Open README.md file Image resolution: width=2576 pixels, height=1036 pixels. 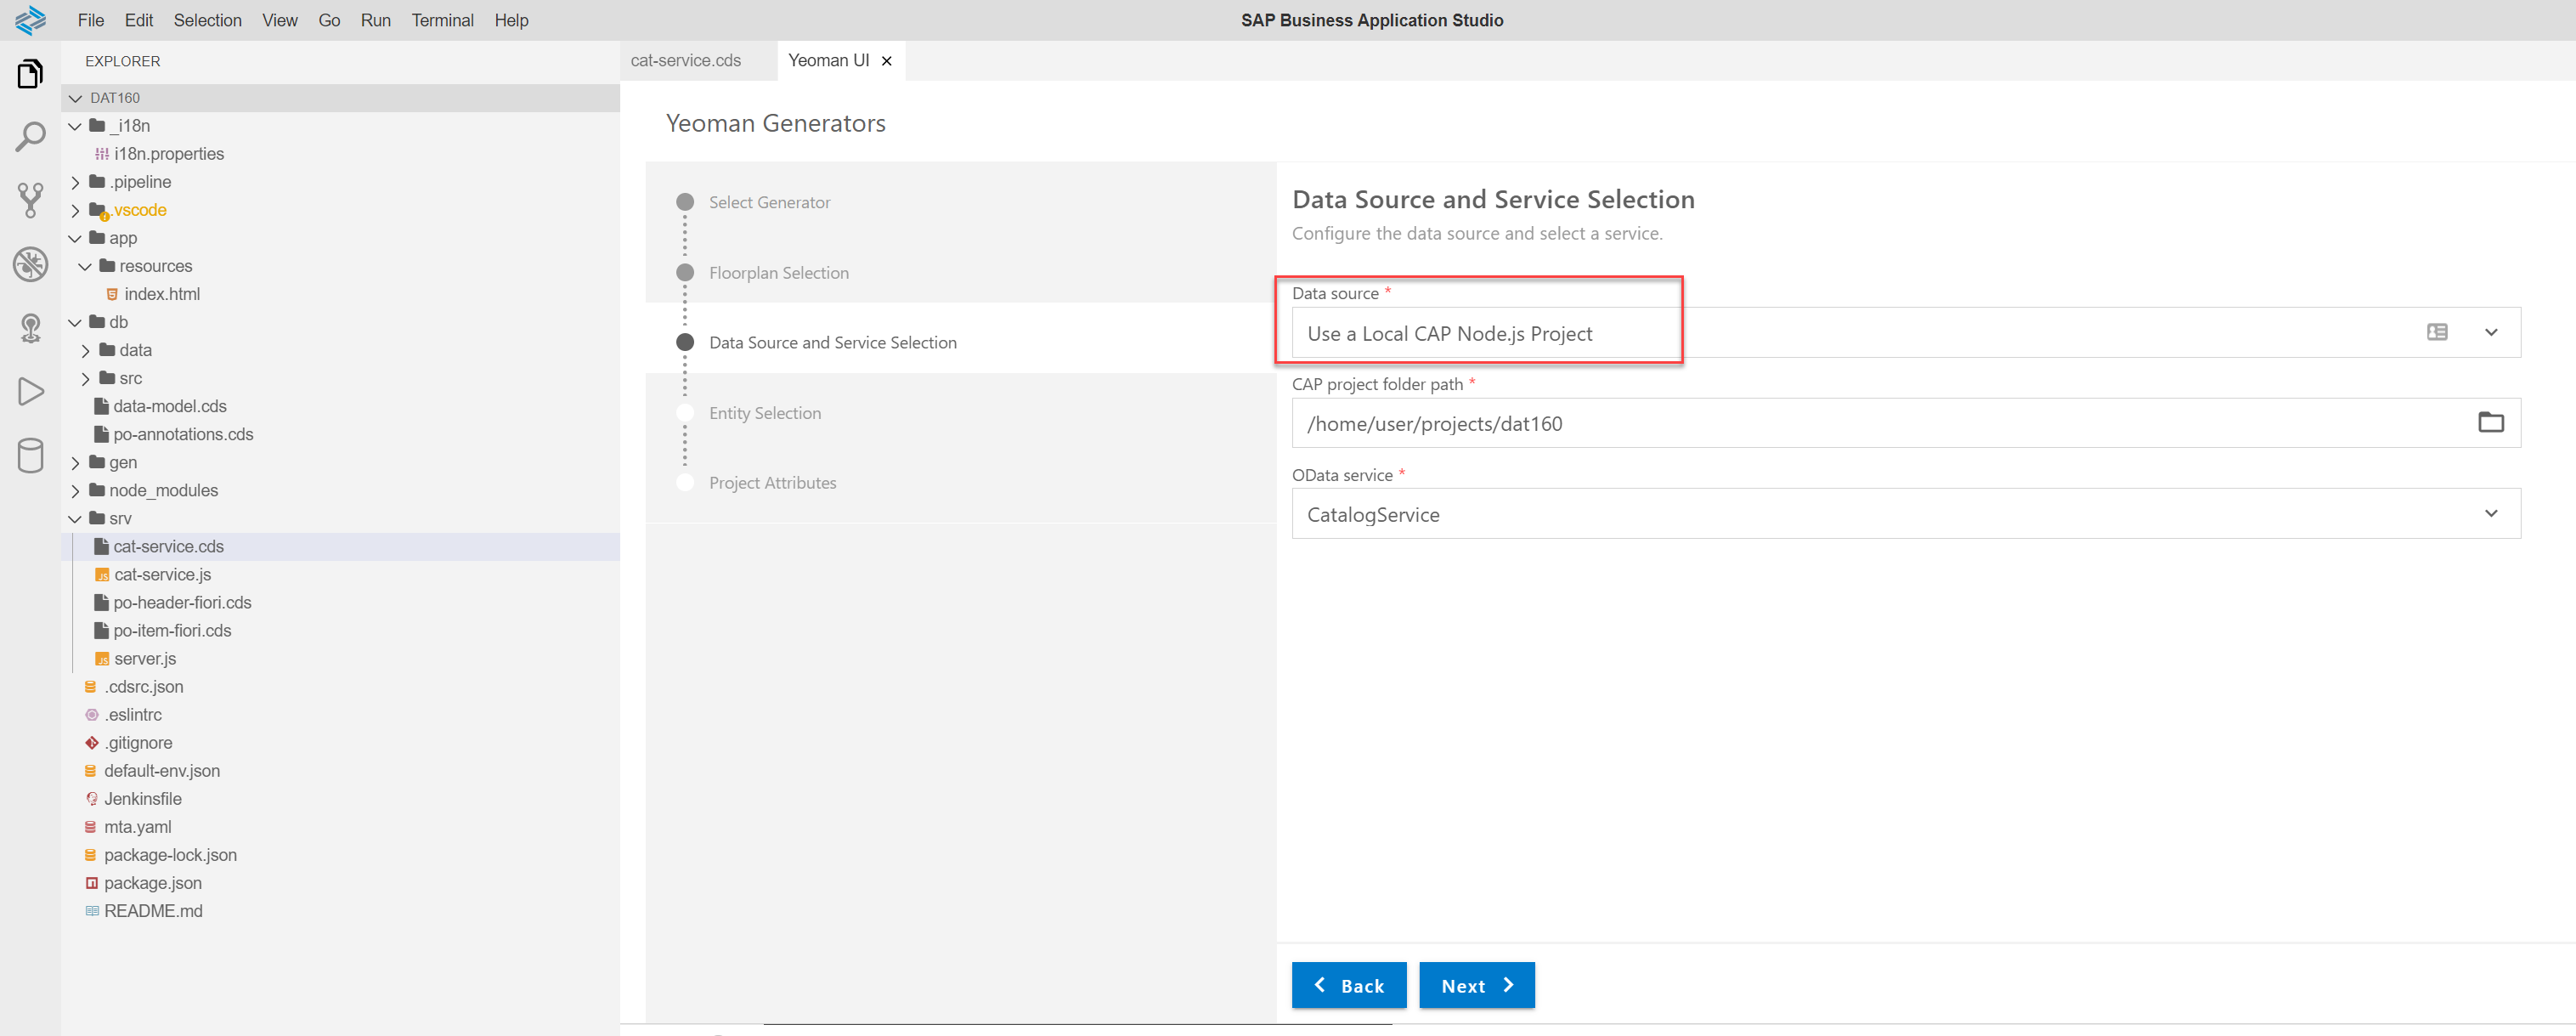pos(153,910)
